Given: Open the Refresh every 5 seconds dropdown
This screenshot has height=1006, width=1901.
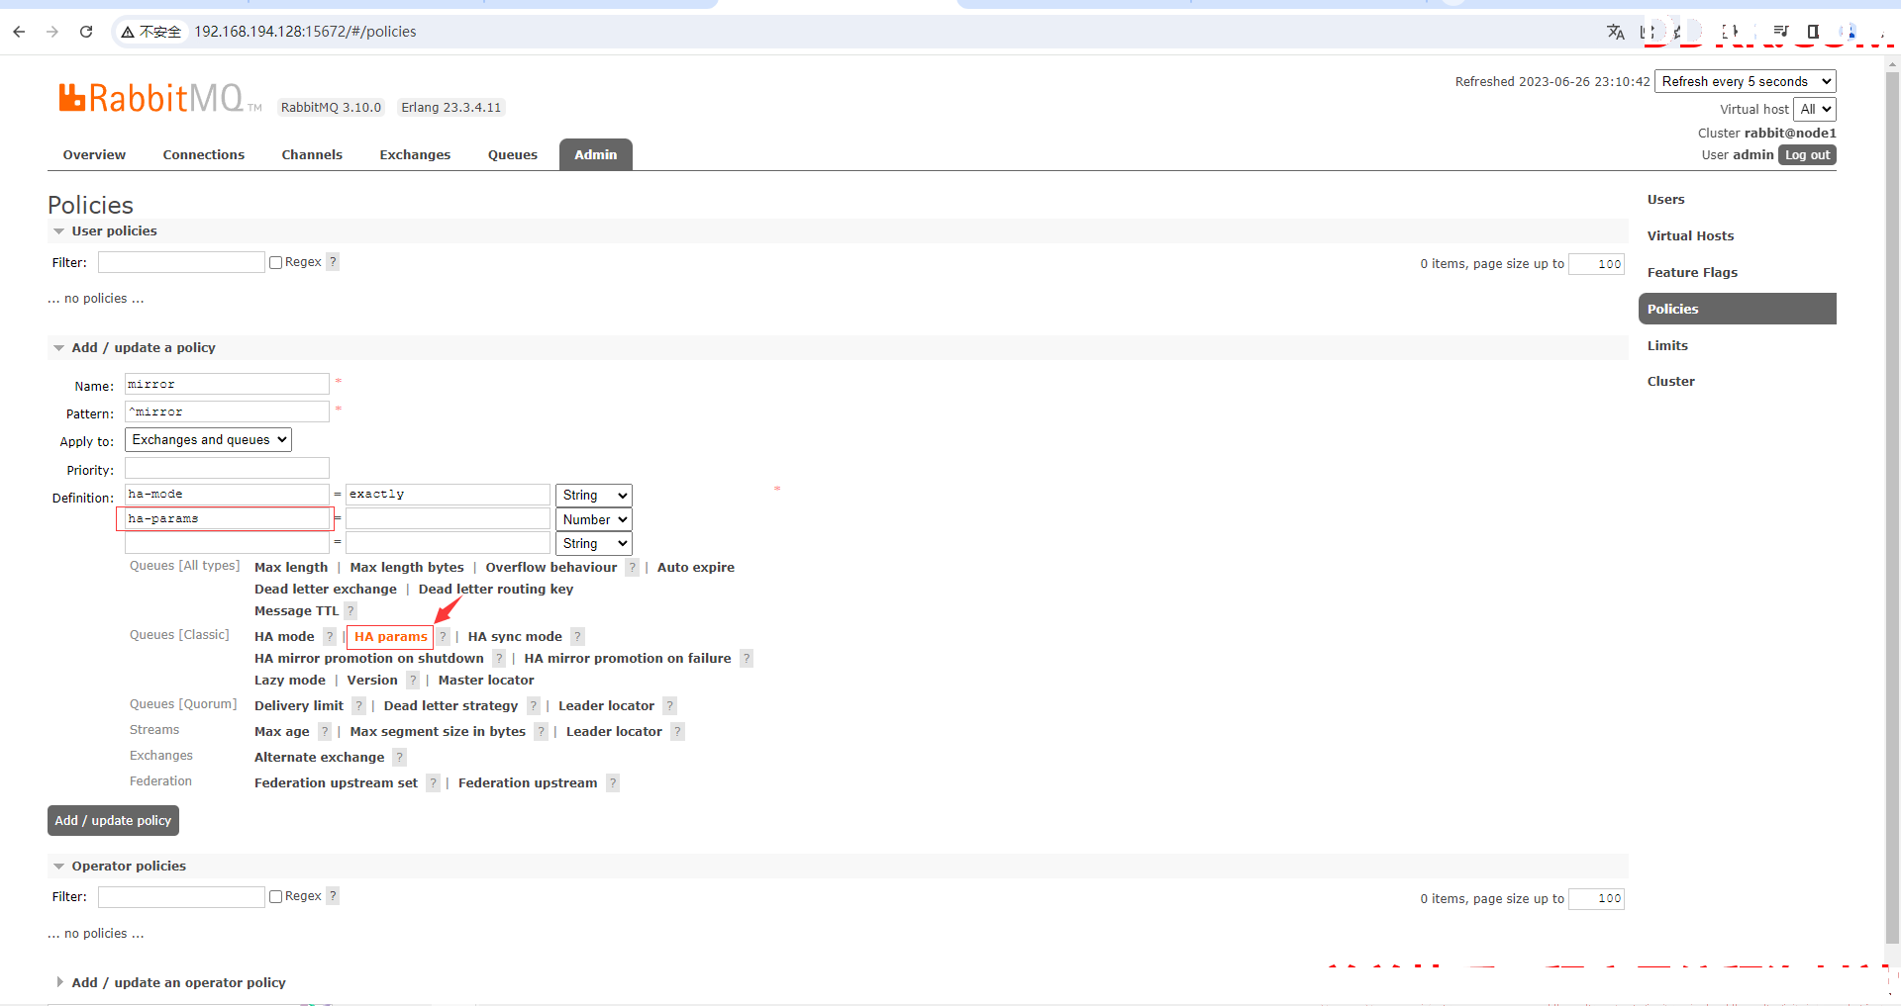Looking at the screenshot, I should coord(1746,82).
